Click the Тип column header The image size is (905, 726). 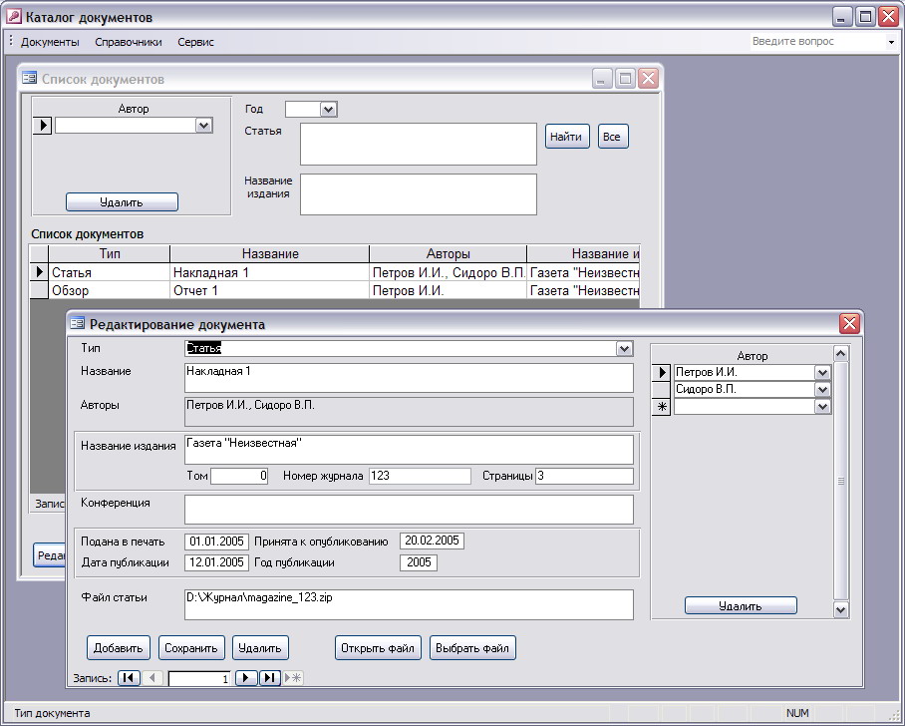[x=110, y=253]
